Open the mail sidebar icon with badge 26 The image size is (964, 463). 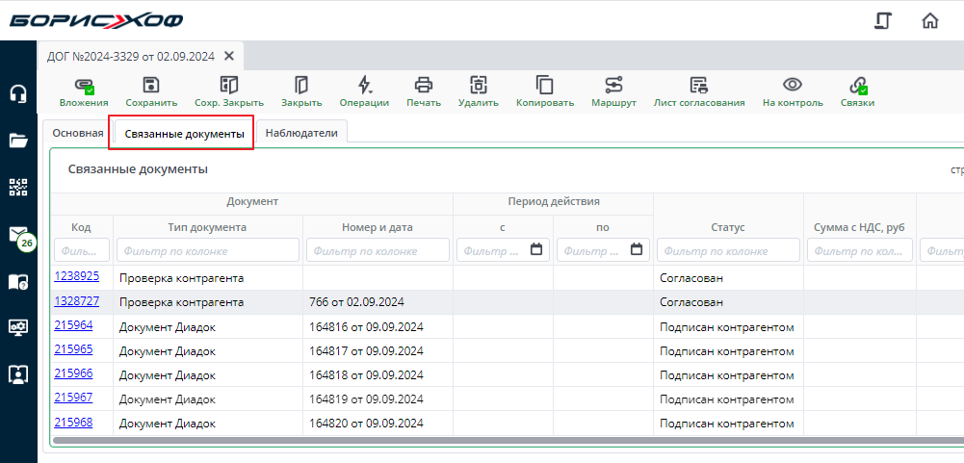(x=17, y=234)
